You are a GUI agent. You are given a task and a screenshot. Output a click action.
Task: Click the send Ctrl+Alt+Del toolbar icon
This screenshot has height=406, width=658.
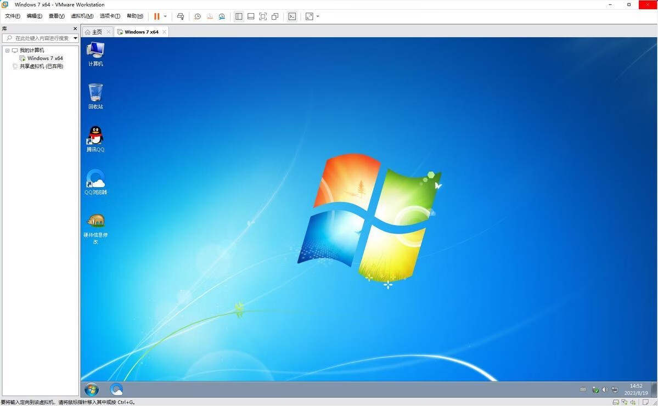[x=181, y=16]
